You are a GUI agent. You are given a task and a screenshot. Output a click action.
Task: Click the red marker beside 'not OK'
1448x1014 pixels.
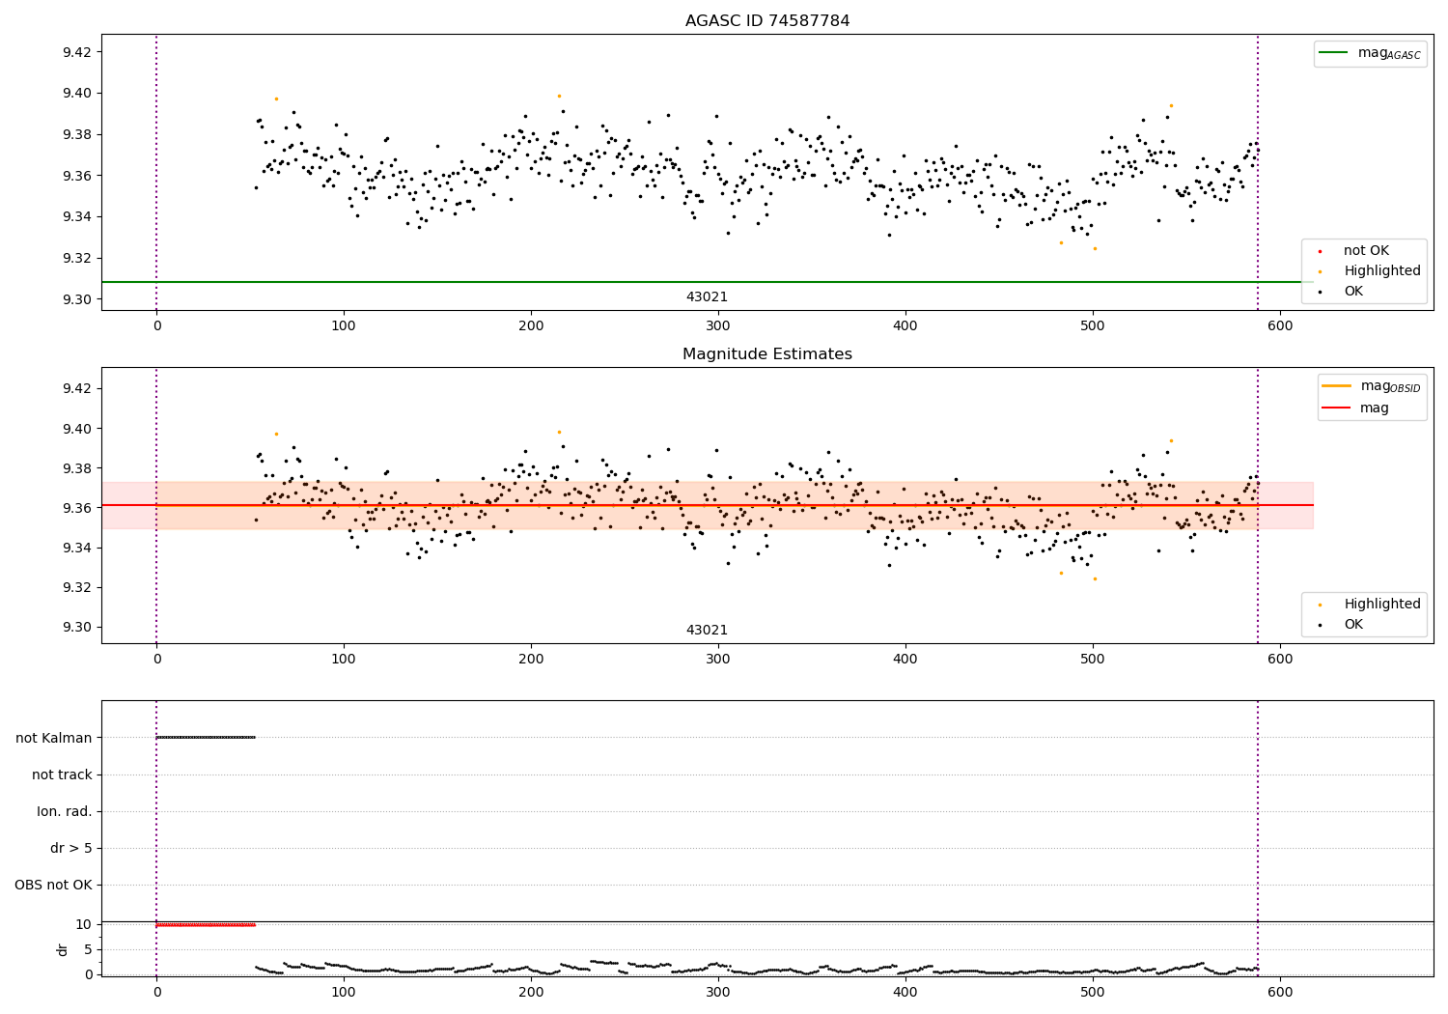pos(1320,251)
